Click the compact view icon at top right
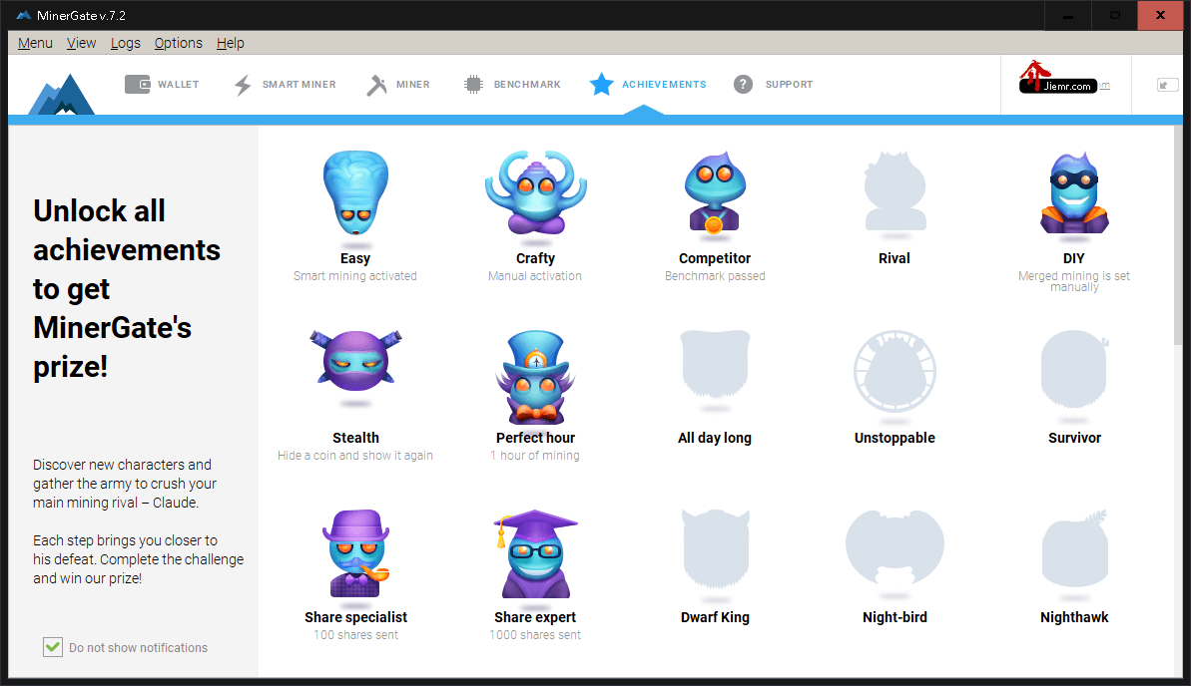Image resolution: width=1191 pixels, height=686 pixels. coord(1167,85)
